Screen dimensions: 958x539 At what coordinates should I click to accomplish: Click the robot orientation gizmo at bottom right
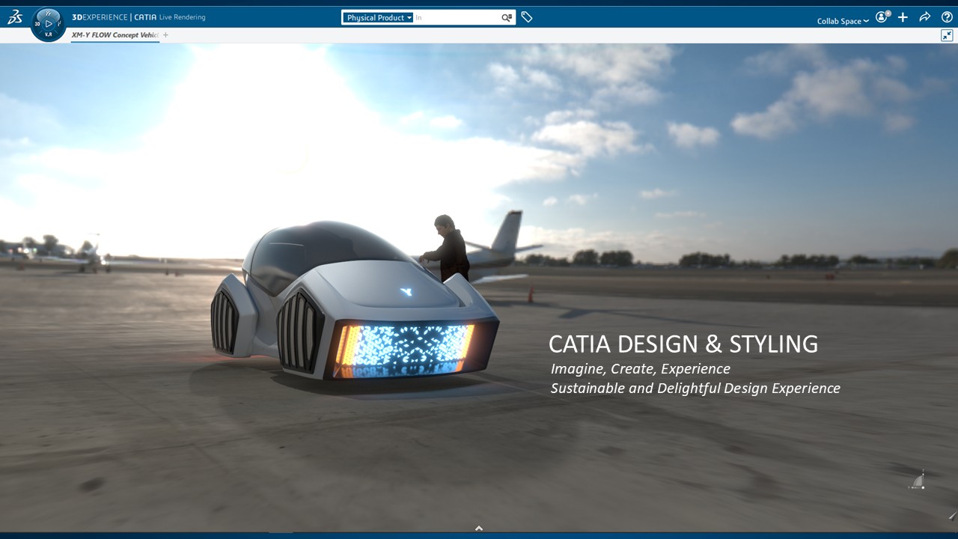tap(918, 481)
